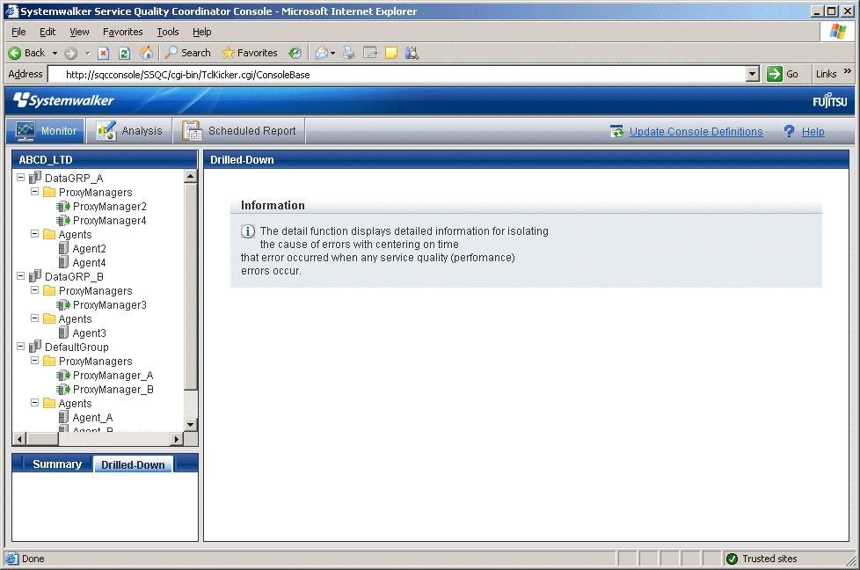Collapse Agents folder under DataGRP_B
This screenshot has width=860, height=570.
[x=34, y=318]
